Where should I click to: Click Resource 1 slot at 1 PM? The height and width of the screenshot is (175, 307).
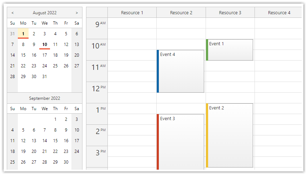(x=132, y=108)
